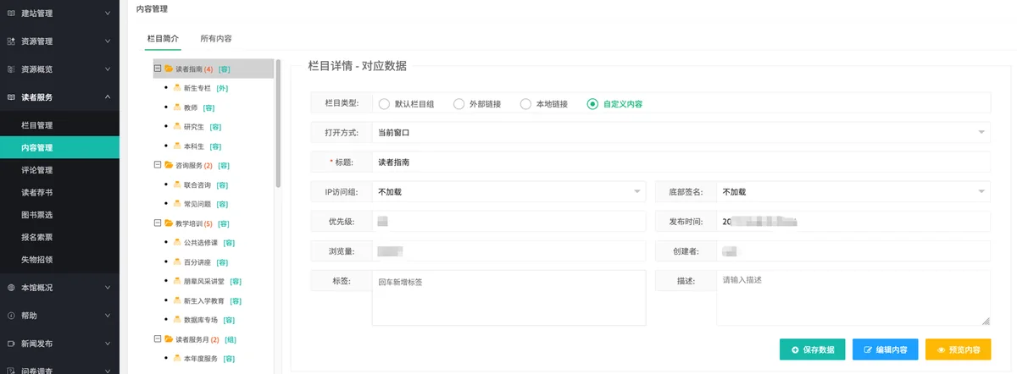Select the 读者服务月 folder icon
This screenshot has height=374, width=1017.
tap(169, 339)
